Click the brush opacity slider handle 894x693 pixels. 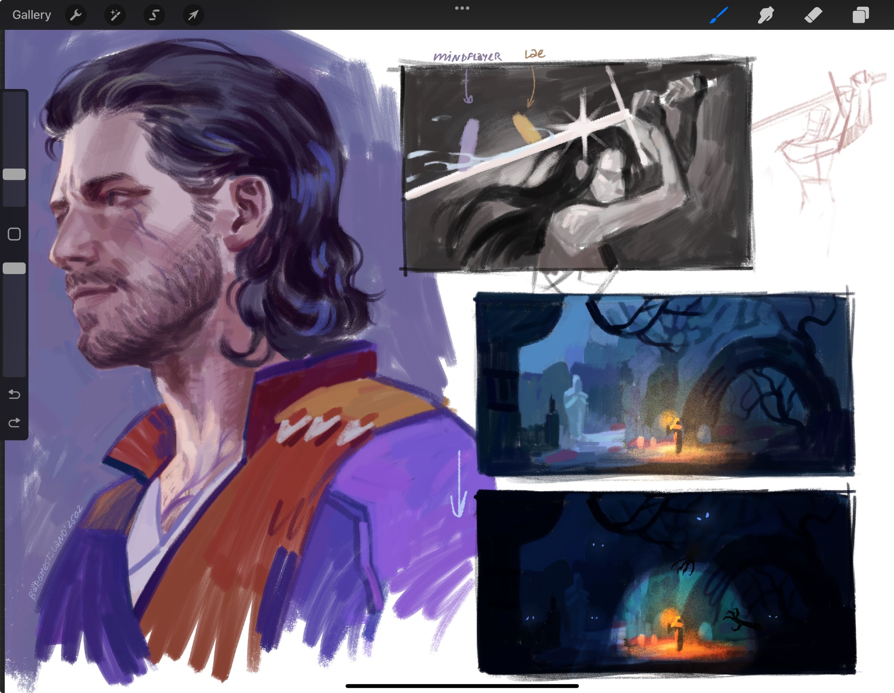click(x=14, y=268)
